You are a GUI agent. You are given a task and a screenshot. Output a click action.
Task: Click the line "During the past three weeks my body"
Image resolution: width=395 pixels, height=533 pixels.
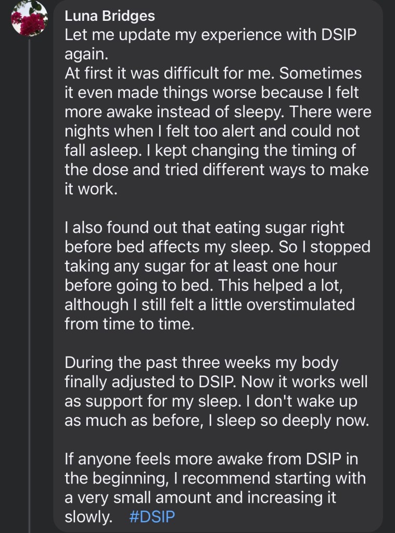point(201,362)
